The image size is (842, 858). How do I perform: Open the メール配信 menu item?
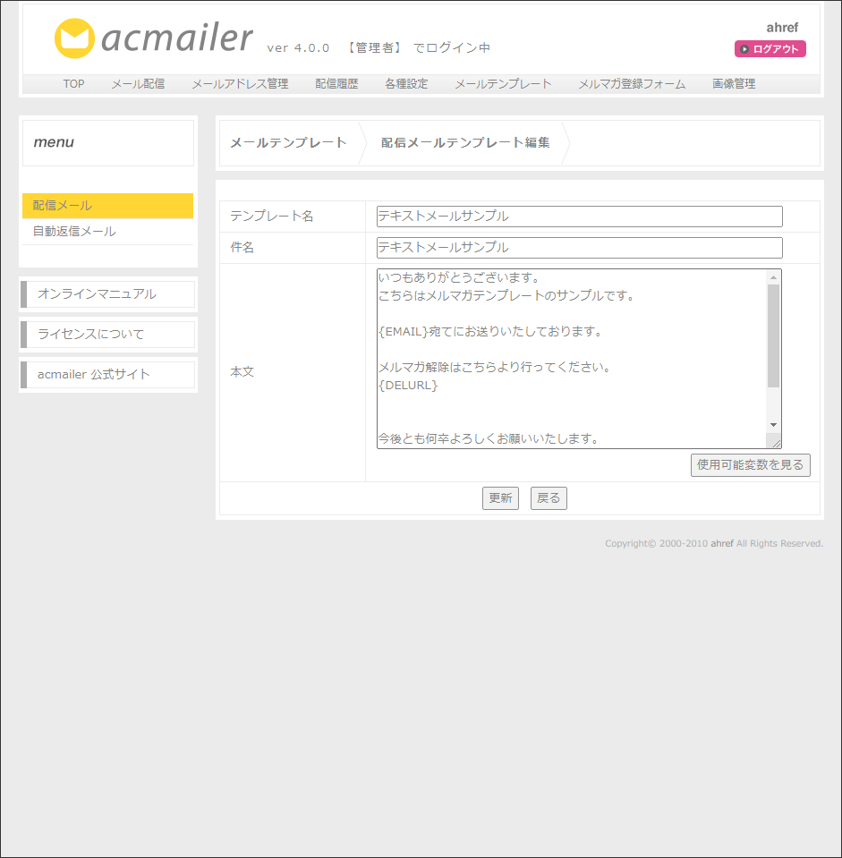[x=138, y=83]
